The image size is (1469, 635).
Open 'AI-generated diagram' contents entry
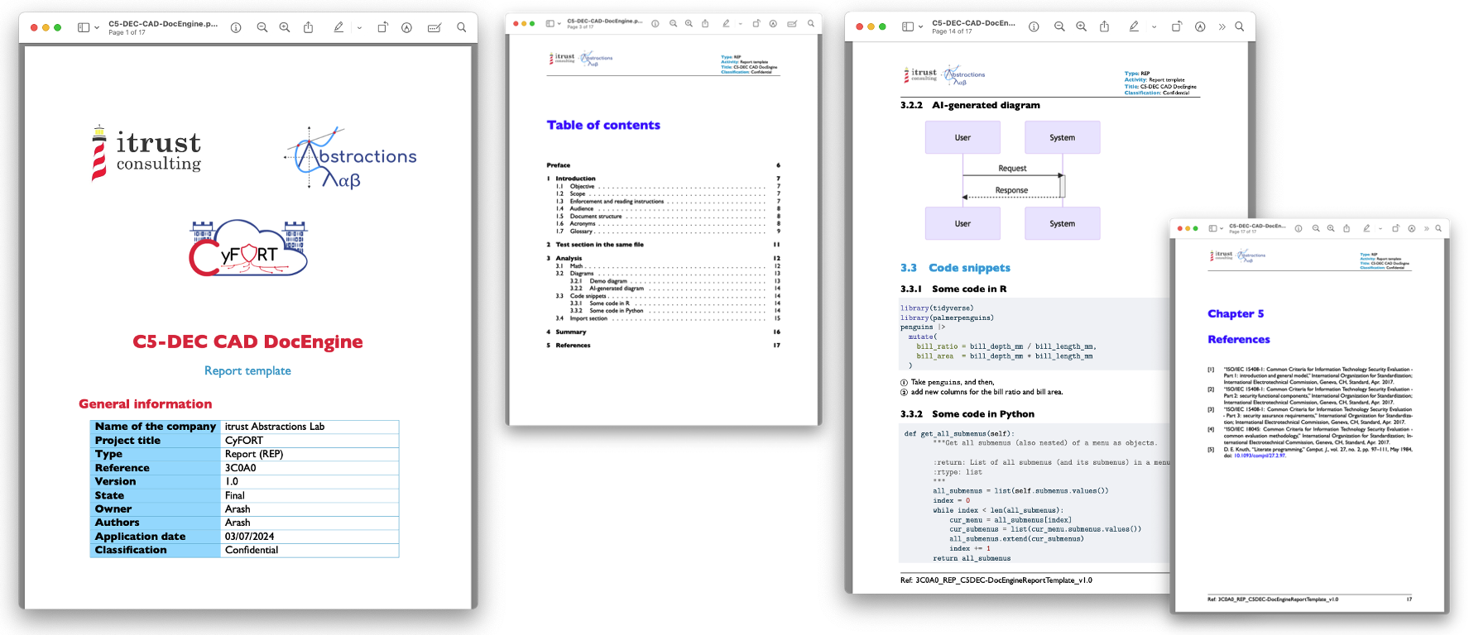point(616,289)
